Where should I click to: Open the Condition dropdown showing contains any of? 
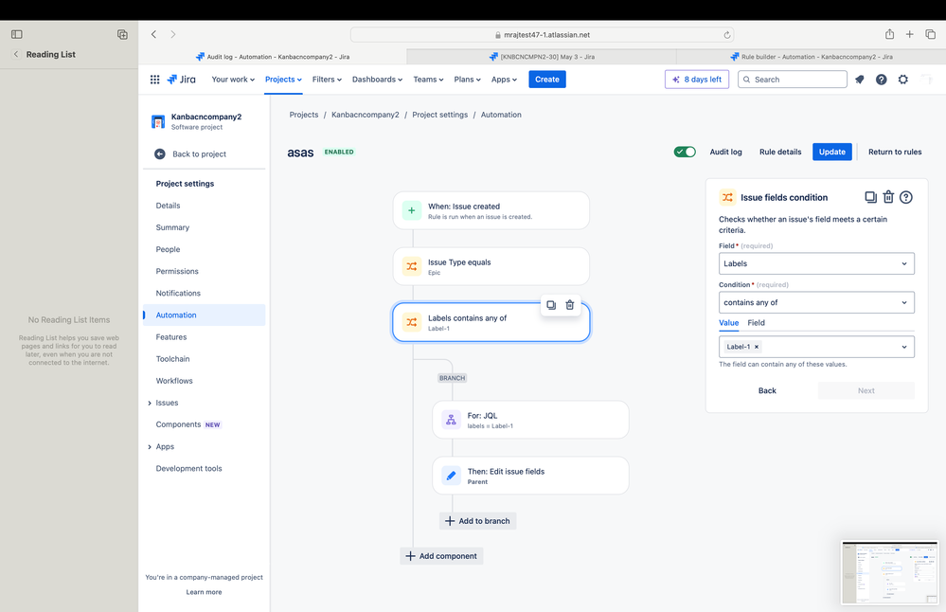816,302
